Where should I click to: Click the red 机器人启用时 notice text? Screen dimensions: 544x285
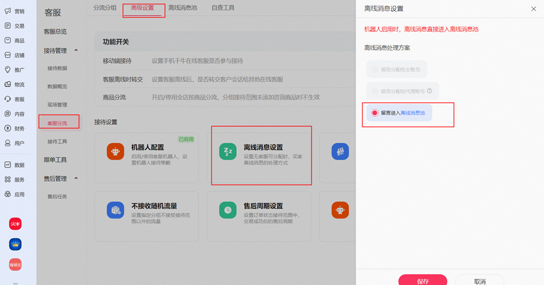click(x=421, y=29)
